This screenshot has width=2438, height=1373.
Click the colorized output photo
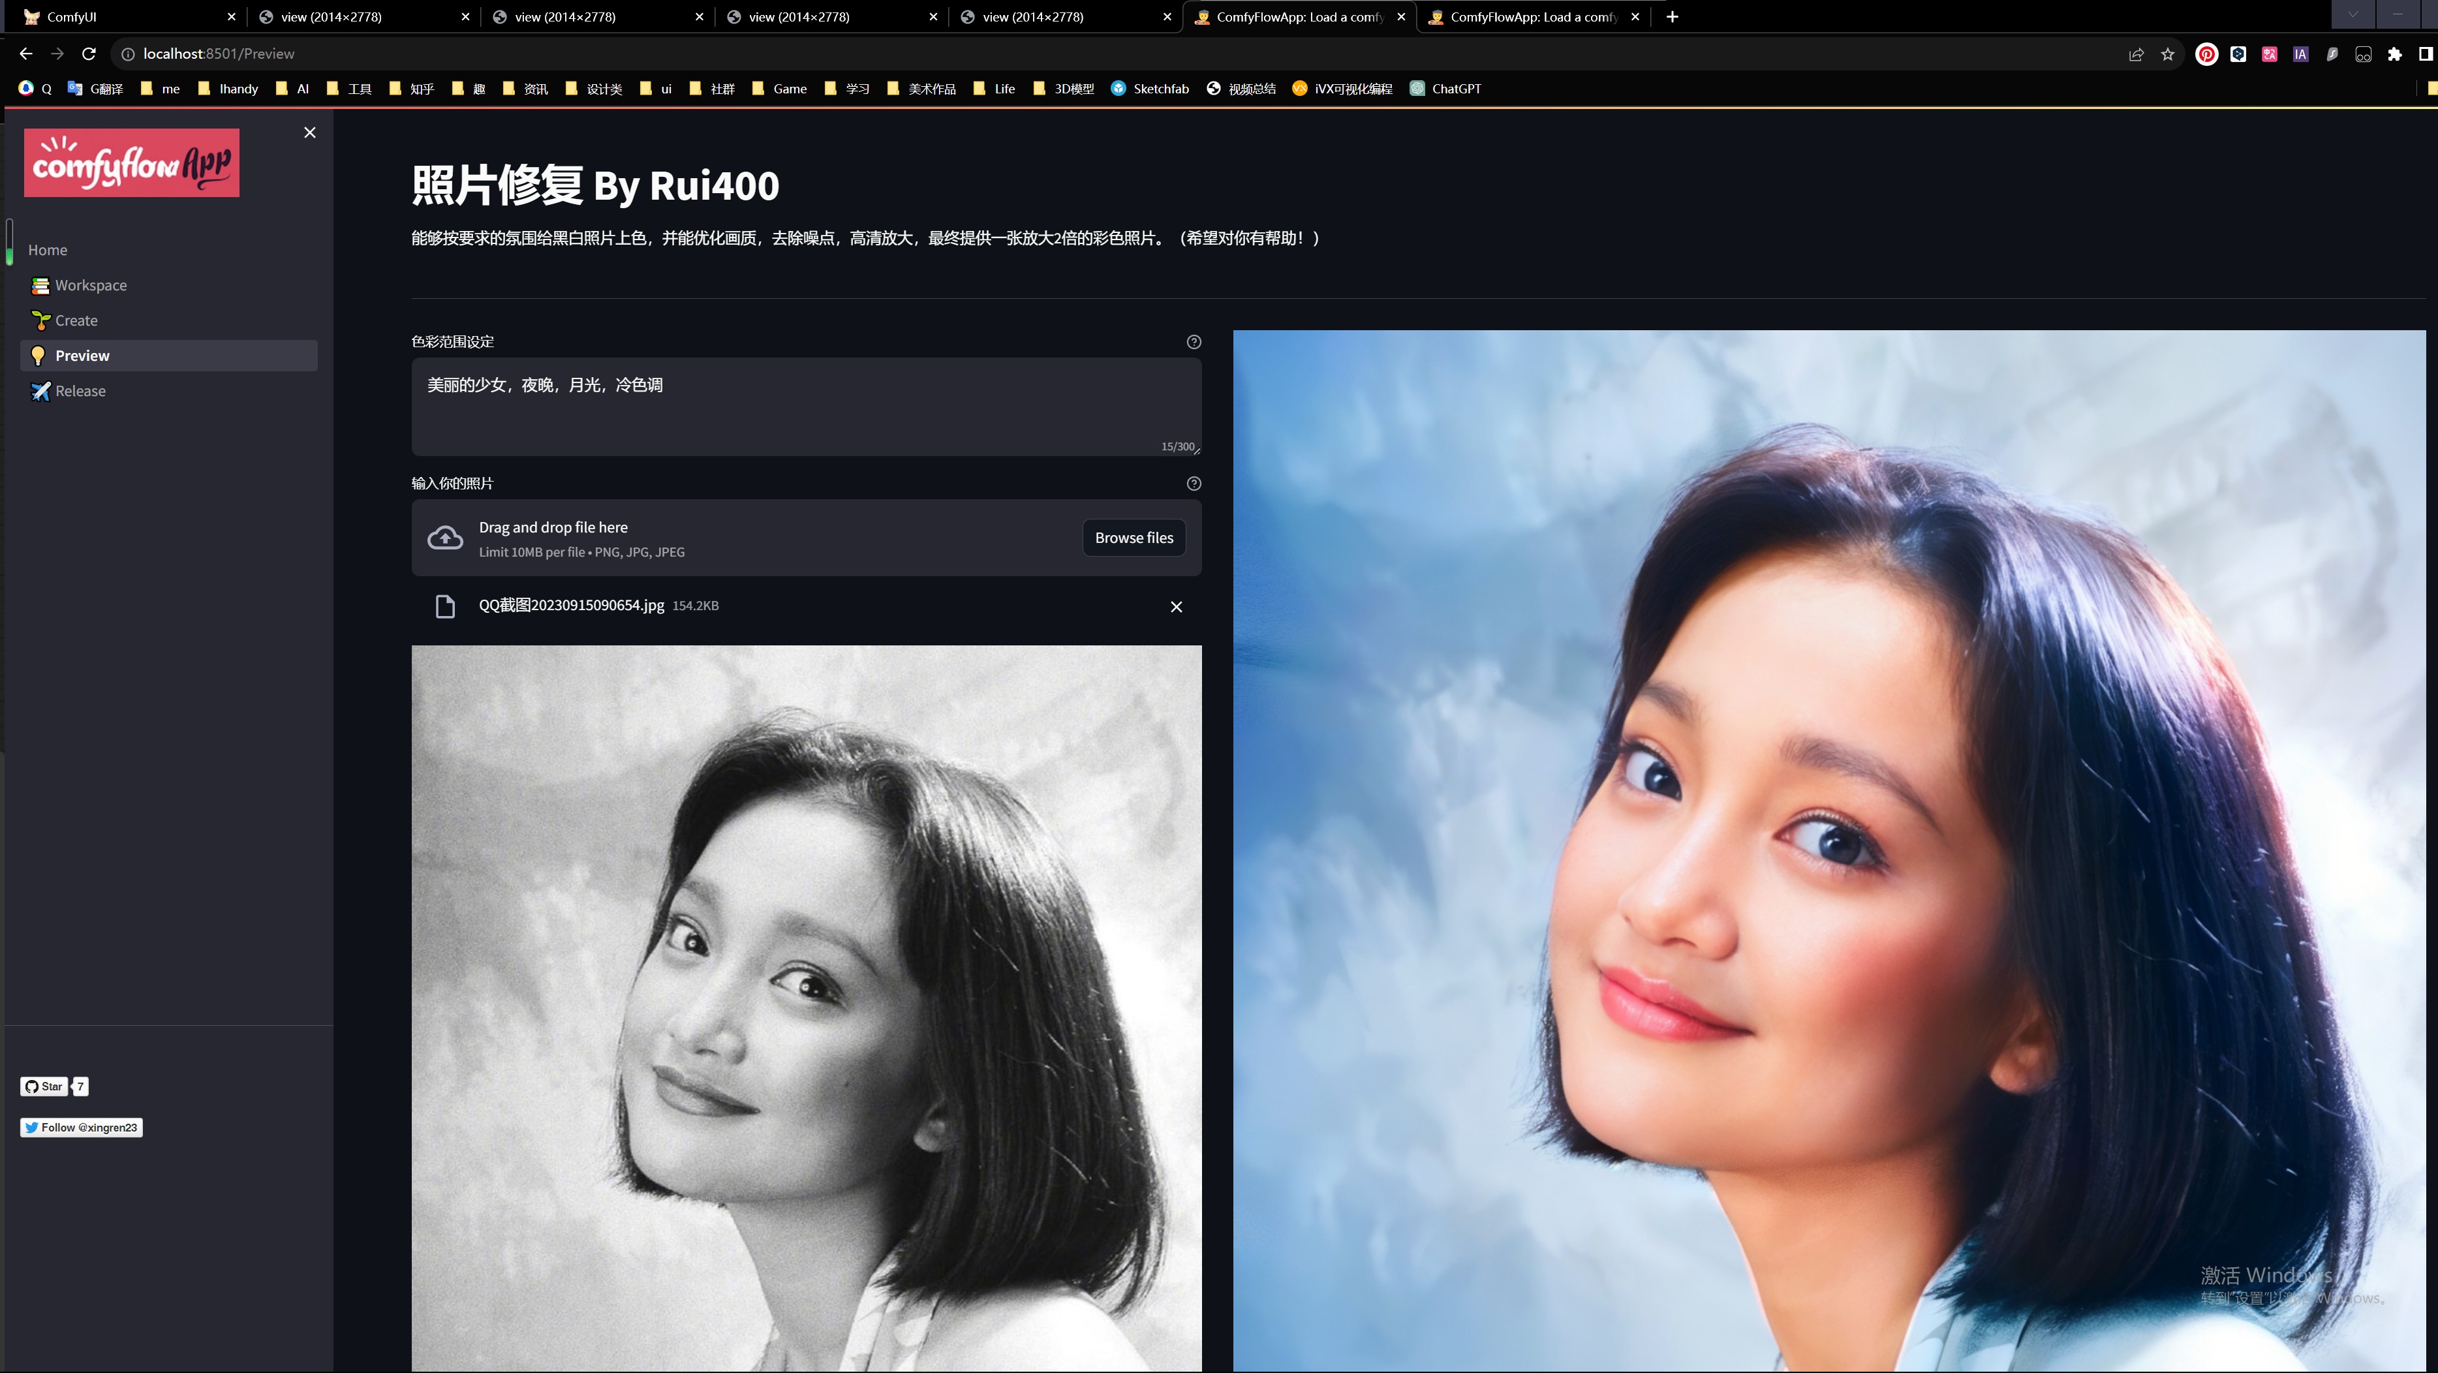1829,851
